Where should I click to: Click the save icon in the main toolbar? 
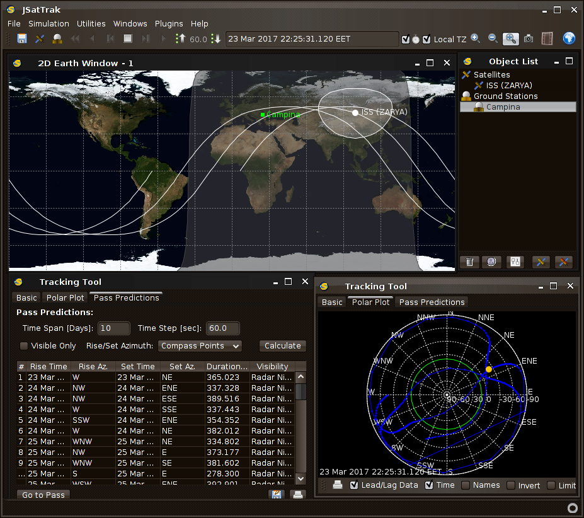(x=22, y=39)
